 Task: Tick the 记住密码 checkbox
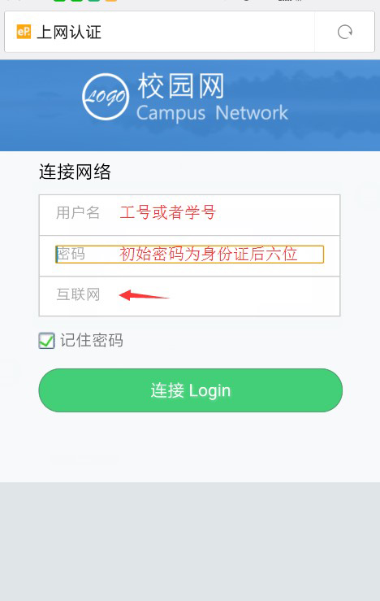point(46,341)
